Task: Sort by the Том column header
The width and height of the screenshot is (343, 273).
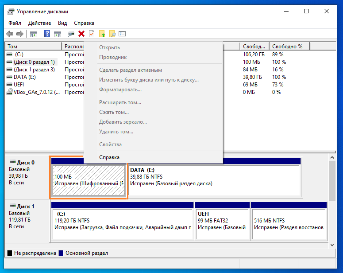Action: 33,47
